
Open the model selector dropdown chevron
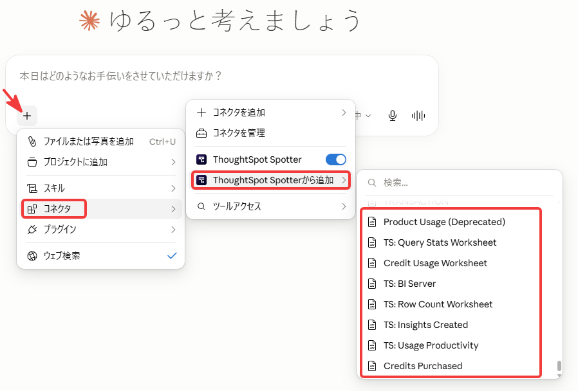[x=368, y=116]
